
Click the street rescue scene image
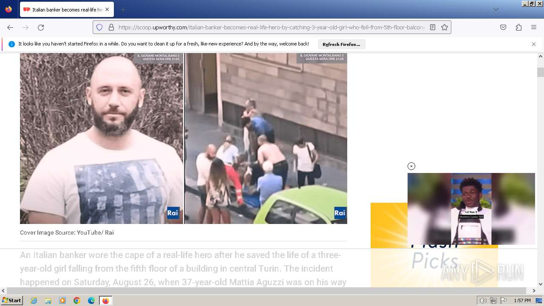click(x=266, y=138)
